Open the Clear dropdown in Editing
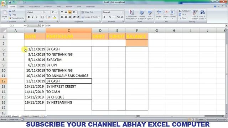 point(183,18)
